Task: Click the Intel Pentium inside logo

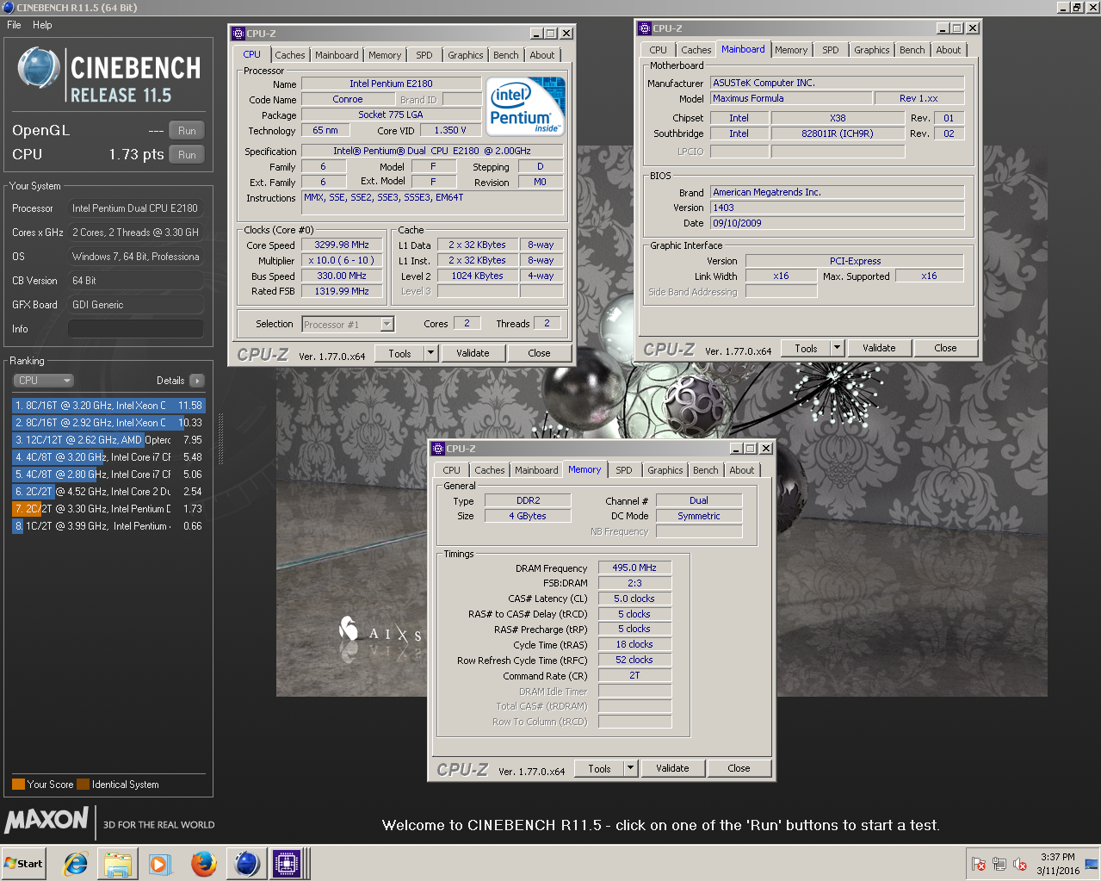Action: (525, 105)
